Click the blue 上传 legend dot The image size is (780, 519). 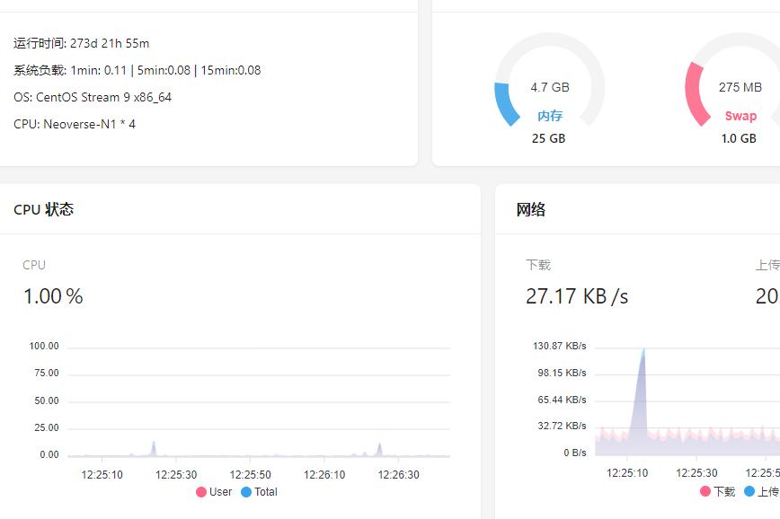tap(749, 492)
